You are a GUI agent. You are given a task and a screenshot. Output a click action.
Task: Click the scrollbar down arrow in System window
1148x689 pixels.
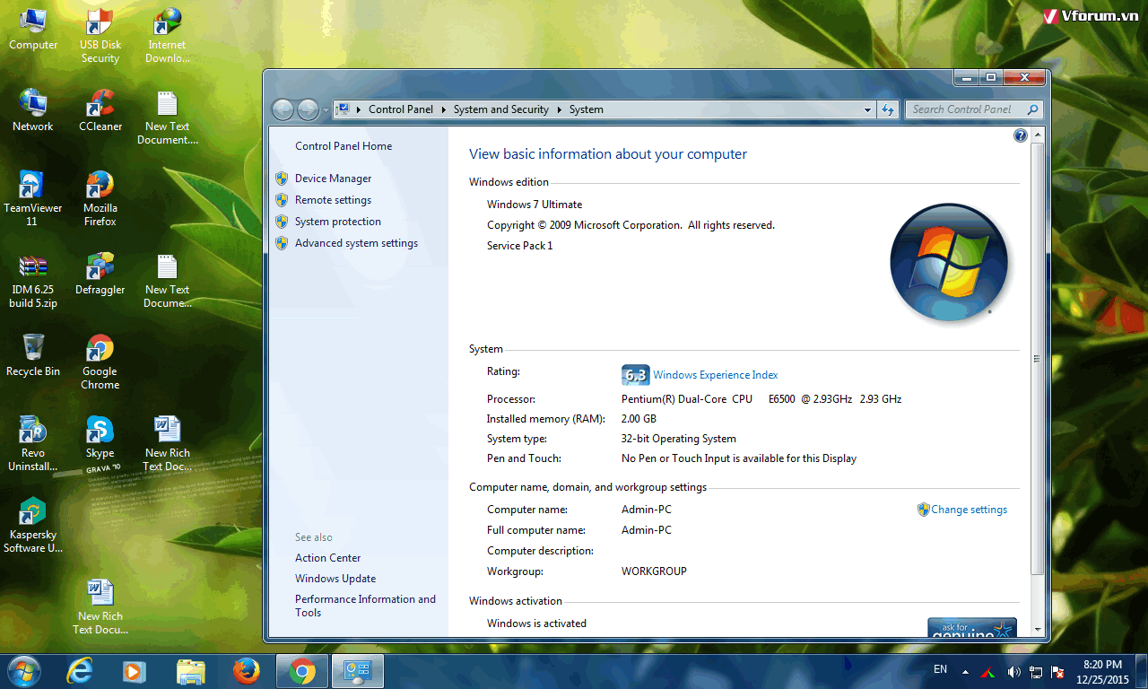1037,630
